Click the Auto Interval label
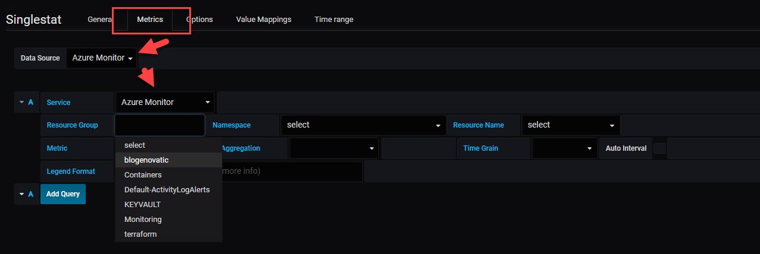This screenshot has height=254, width=760. point(626,148)
